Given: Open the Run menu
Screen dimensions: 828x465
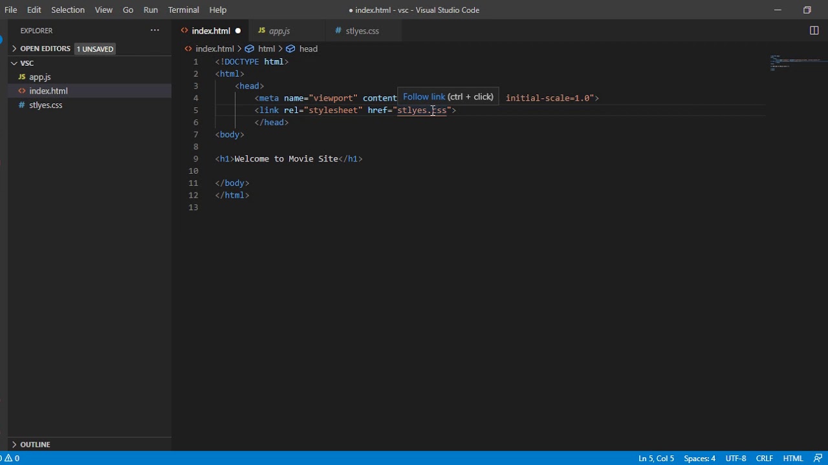Looking at the screenshot, I should (x=151, y=10).
